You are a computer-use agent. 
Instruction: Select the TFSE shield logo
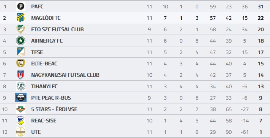(x=20, y=52)
